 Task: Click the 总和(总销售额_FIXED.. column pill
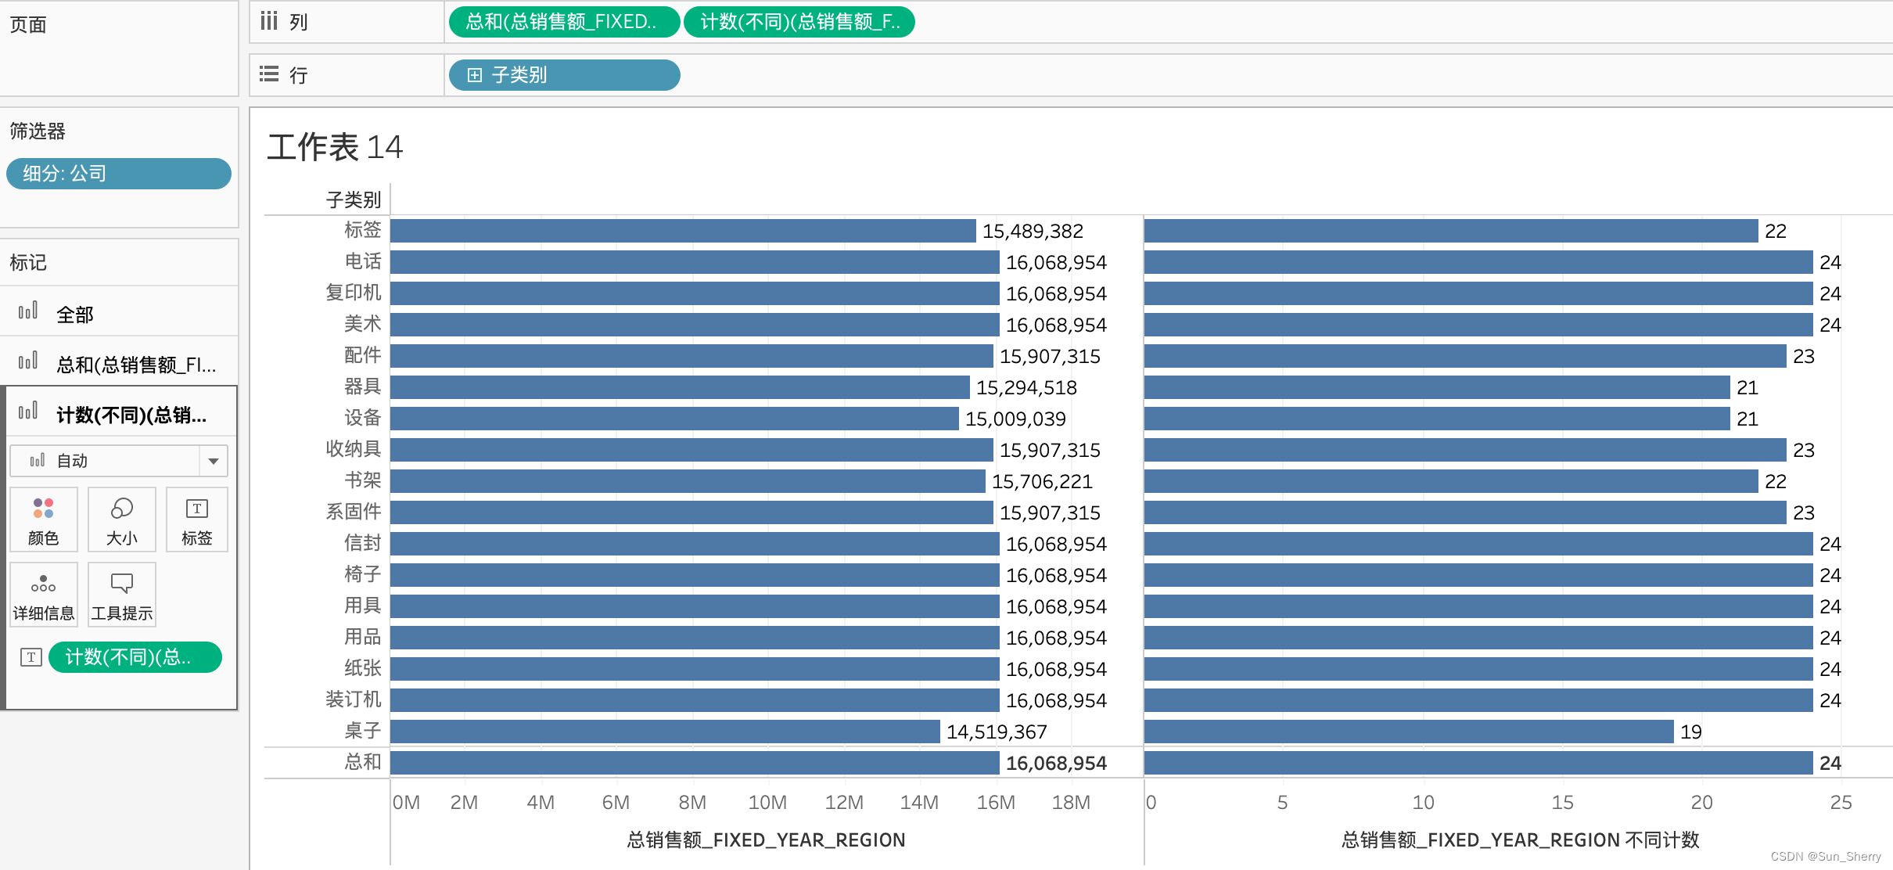point(564,22)
